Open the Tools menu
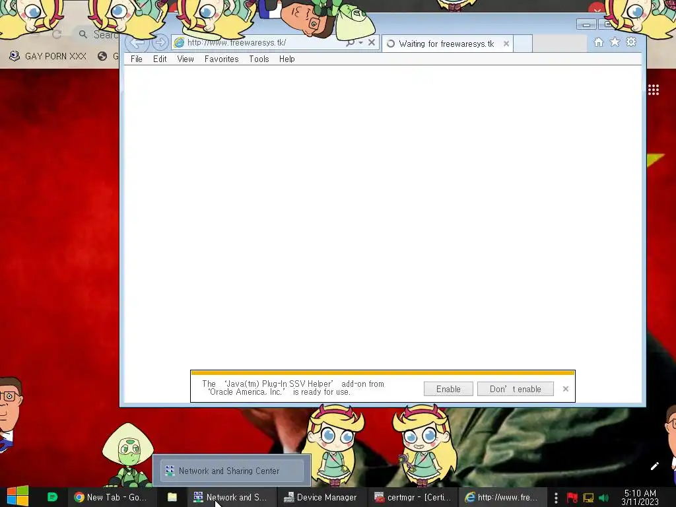 pyautogui.click(x=259, y=59)
